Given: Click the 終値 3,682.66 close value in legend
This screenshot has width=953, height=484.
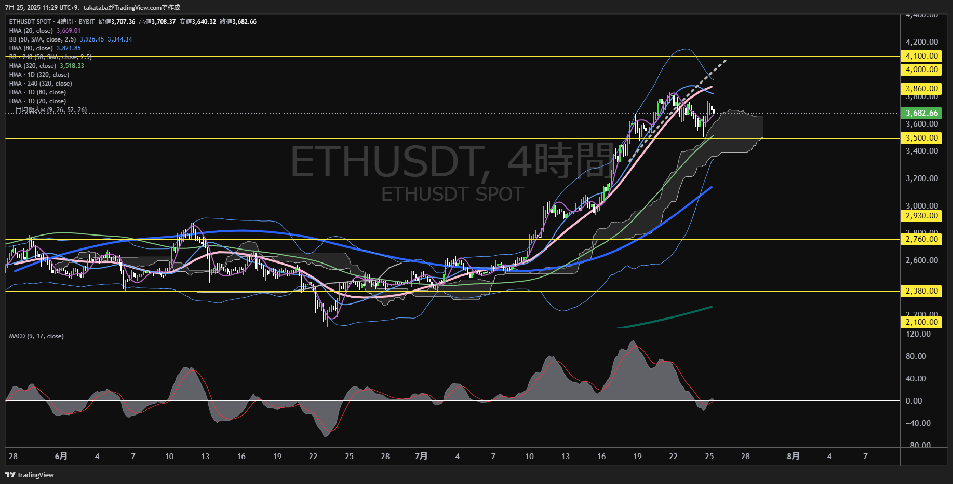Looking at the screenshot, I should pos(238,22).
